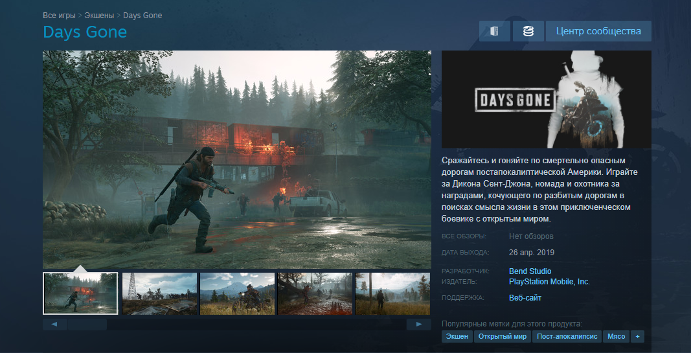Select the Открытый мир tag
691x353 pixels.
tap(503, 337)
